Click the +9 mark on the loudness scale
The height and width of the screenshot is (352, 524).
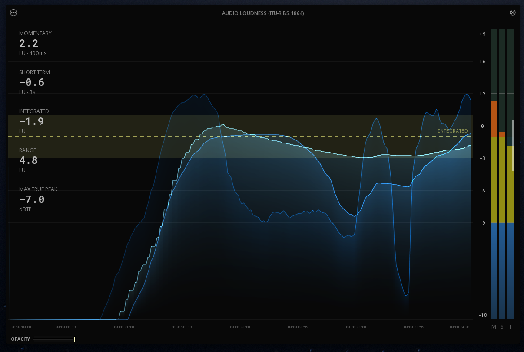[x=482, y=34]
